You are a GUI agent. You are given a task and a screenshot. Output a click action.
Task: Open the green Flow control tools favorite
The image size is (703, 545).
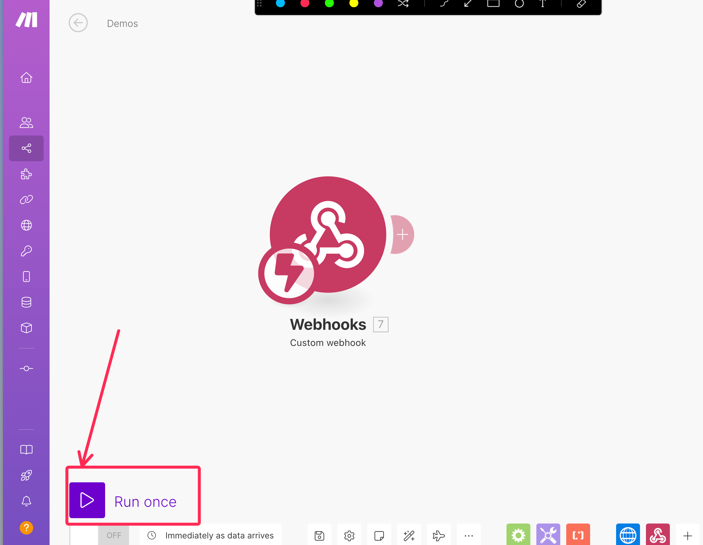[518, 535]
